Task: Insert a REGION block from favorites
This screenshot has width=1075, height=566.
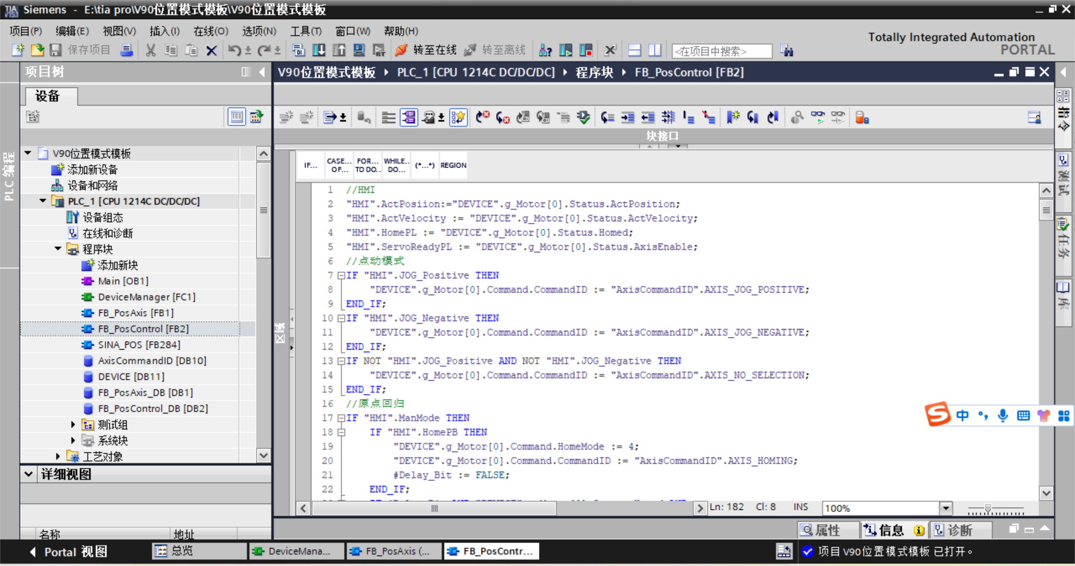Action: pos(453,166)
